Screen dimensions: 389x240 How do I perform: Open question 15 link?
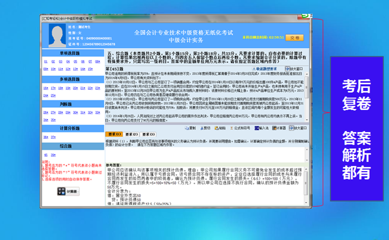click(x=90, y=69)
